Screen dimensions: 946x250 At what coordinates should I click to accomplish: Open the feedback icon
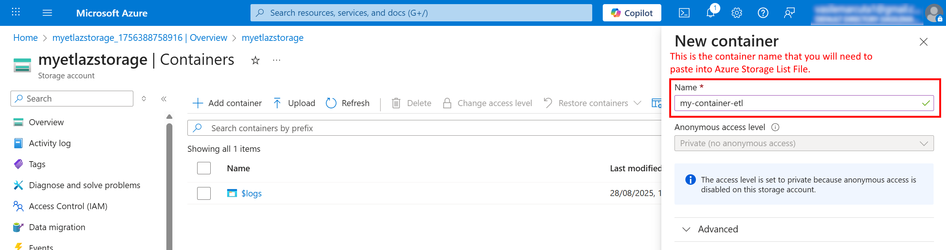[789, 13]
